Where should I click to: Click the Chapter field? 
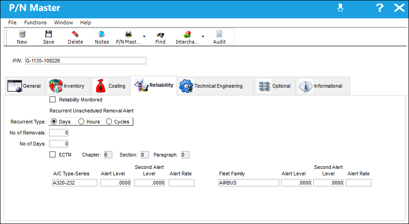coord(108,155)
